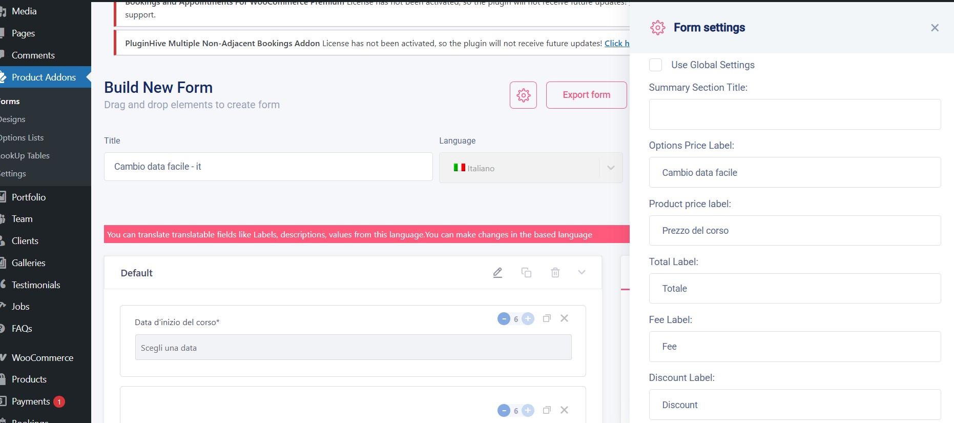Edit the Options Price Label field
954x423 pixels.
[795, 172]
